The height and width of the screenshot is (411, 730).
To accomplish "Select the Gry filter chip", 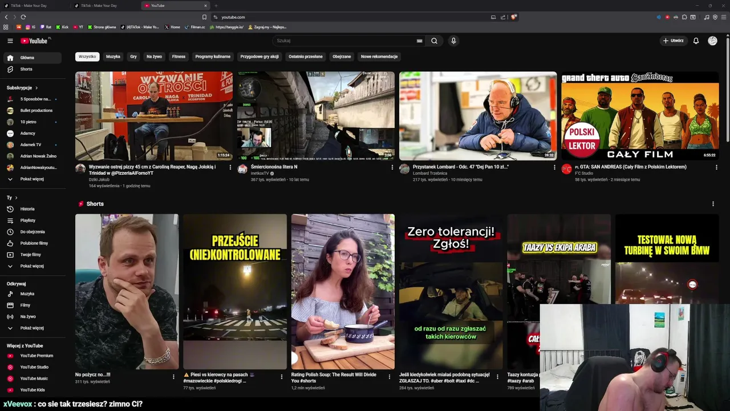I will click(x=133, y=57).
